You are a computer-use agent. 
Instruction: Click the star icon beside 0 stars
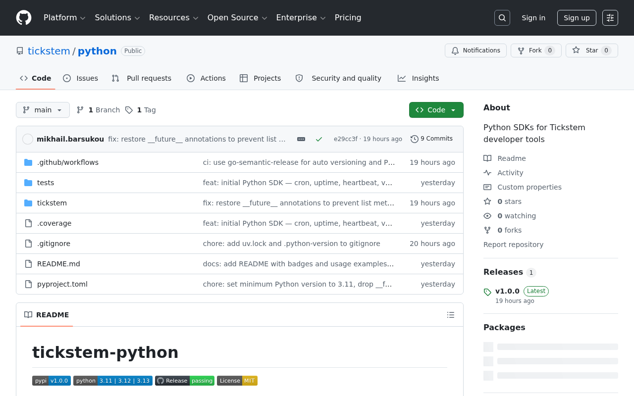click(487, 201)
